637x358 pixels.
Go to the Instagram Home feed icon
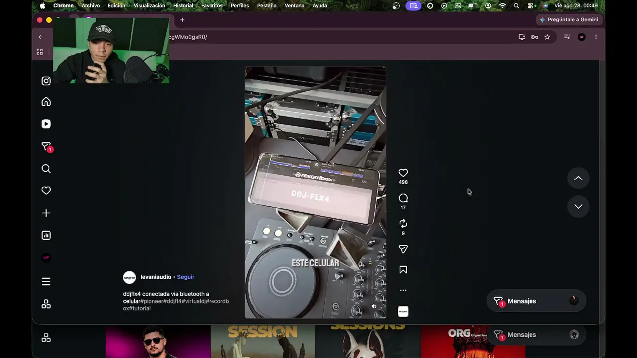(46, 102)
